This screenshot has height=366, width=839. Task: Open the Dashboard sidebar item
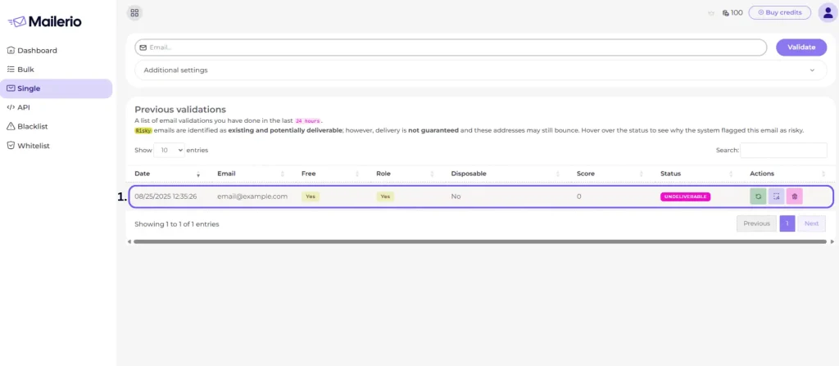pos(37,51)
